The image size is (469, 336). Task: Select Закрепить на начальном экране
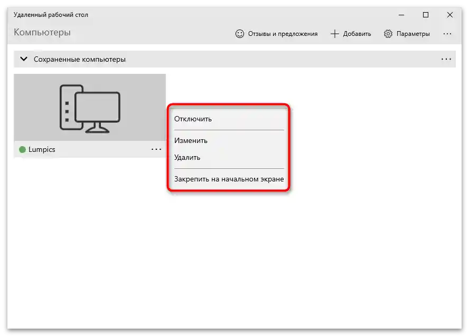pyautogui.click(x=229, y=179)
